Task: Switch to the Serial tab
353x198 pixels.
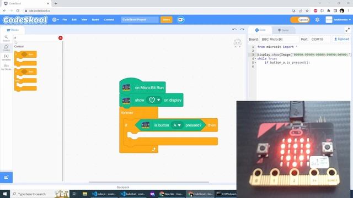Action: point(283,30)
